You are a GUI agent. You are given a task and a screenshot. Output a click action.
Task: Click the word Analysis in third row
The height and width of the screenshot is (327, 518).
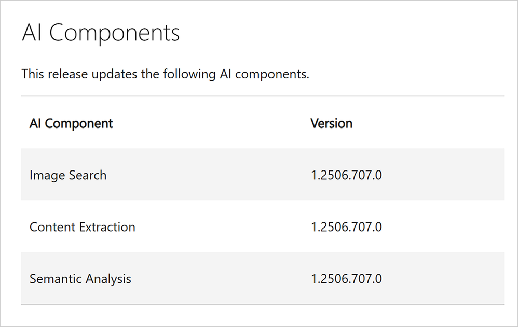tap(108, 279)
